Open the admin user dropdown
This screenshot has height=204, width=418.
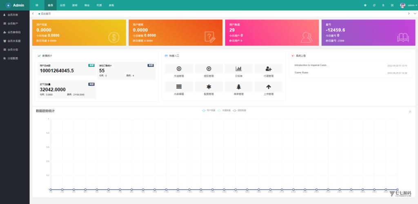[x=408, y=5]
